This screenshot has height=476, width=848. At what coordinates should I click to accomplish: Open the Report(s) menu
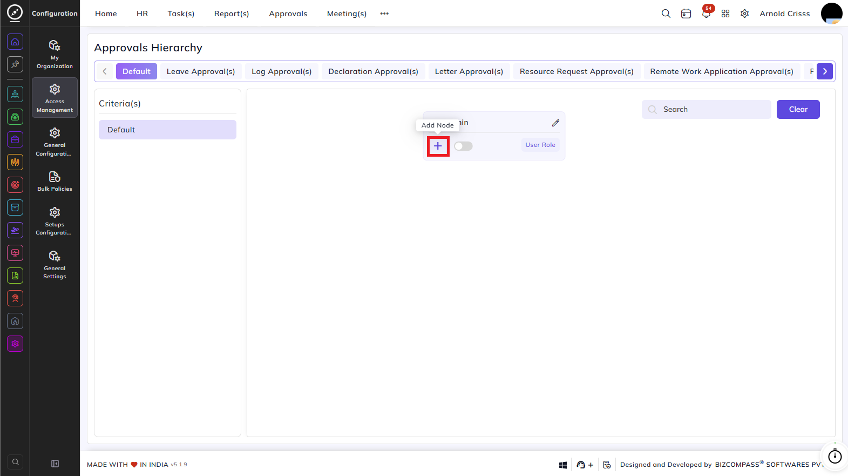pyautogui.click(x=232, y=14)
